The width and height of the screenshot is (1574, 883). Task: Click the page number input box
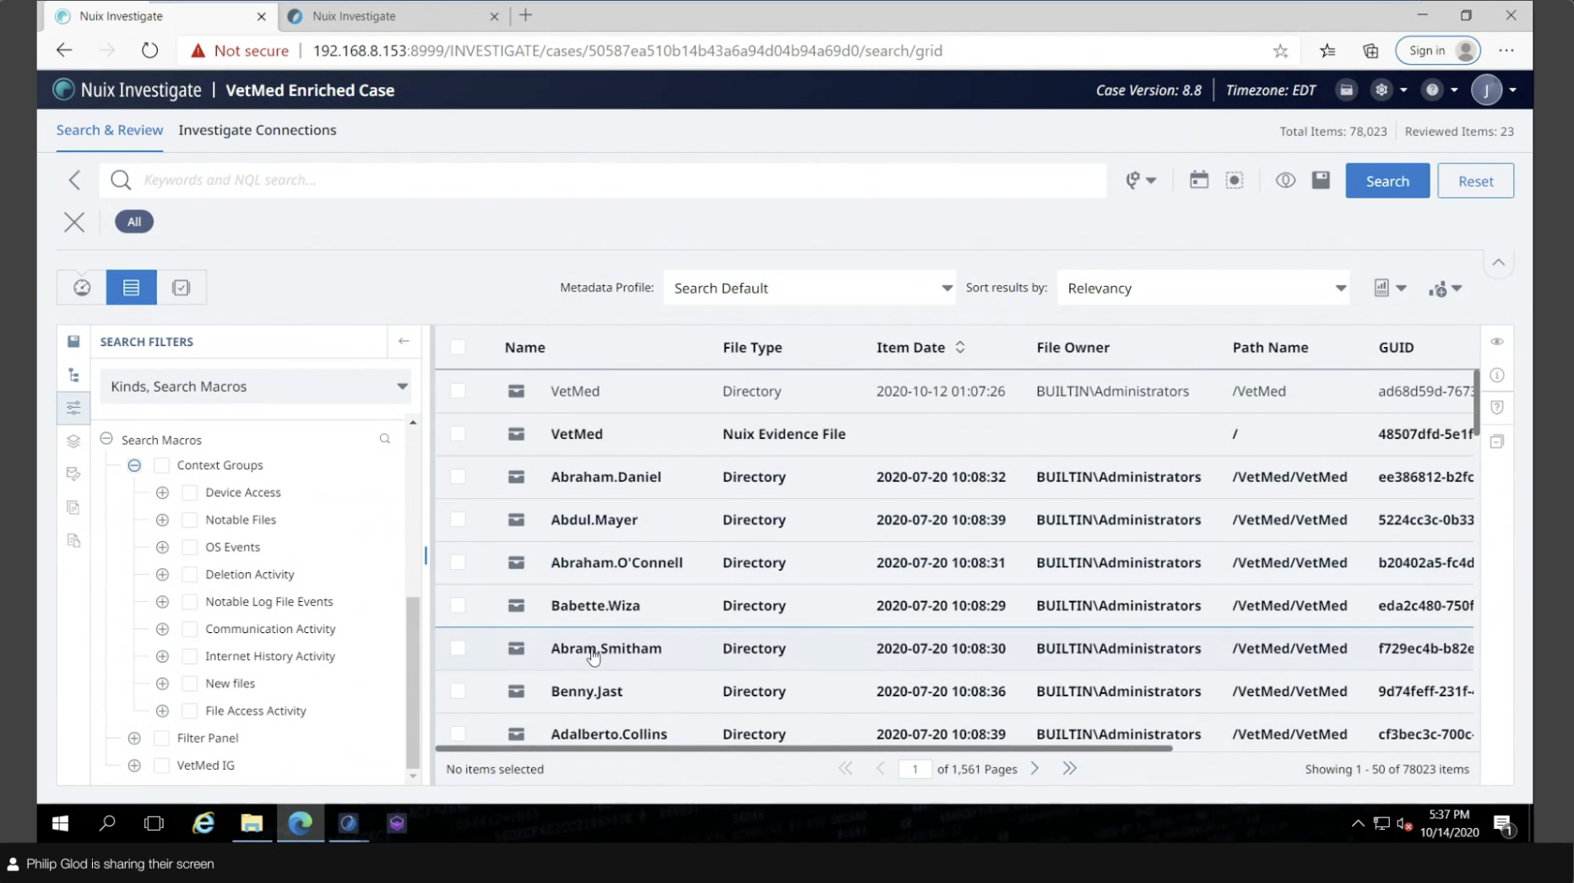pyautogui.click(x=915, y=769)
